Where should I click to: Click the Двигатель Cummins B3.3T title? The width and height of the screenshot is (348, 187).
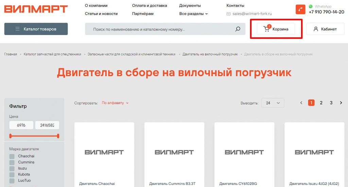tap(172, 184)
